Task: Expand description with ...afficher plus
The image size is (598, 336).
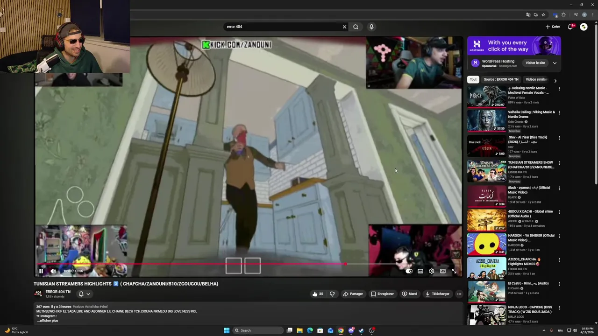Action: pos(48,321)
